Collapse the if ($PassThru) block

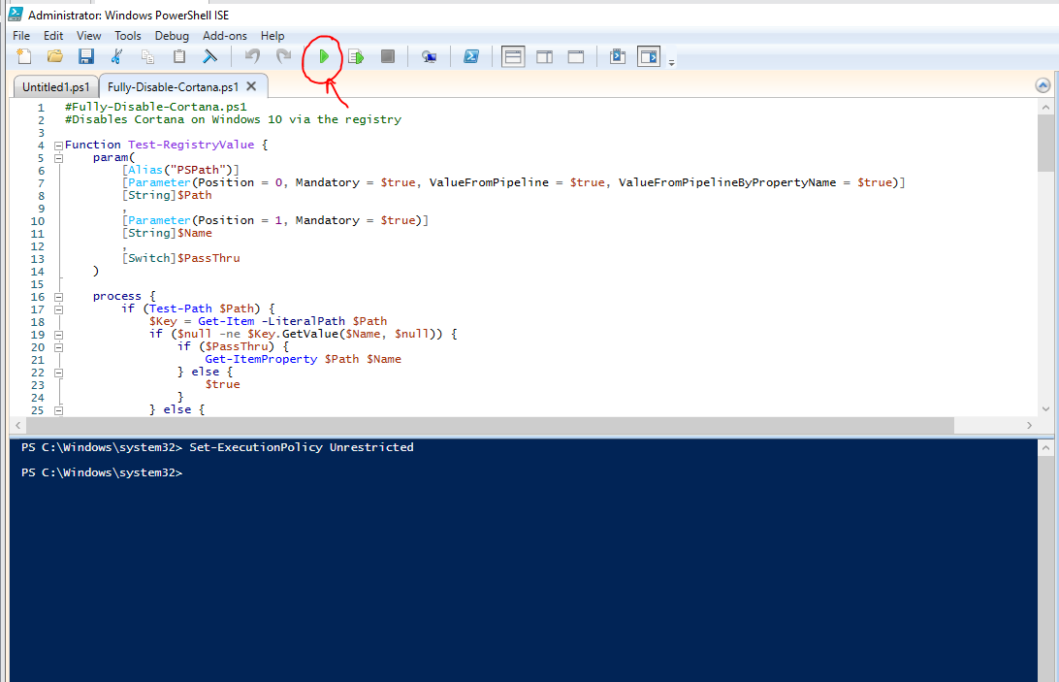click(59, 347)
